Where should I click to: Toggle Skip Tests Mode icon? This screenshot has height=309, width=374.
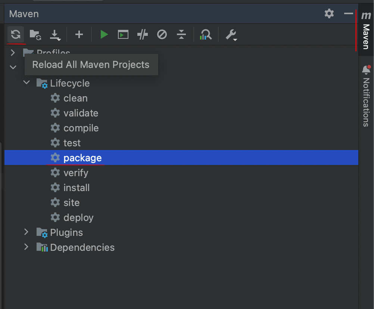pyautogui.click(x=162, y=35)
